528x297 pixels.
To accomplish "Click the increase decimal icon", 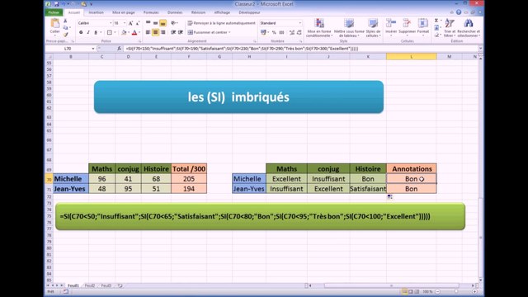I will 291,32.
